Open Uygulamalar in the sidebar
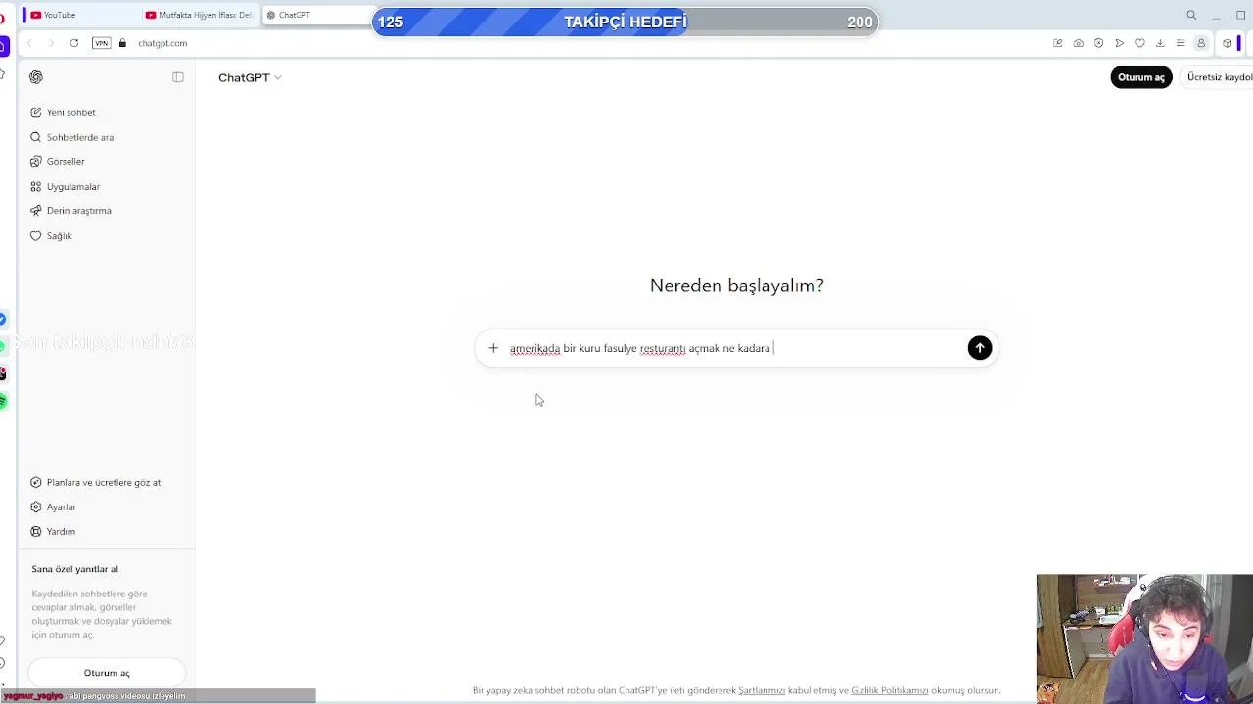Viewport: 1253px width, 704px height. click(x=106, y=186)
